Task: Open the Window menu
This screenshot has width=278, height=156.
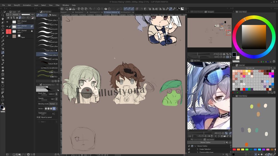Action: tap(66, 5)
